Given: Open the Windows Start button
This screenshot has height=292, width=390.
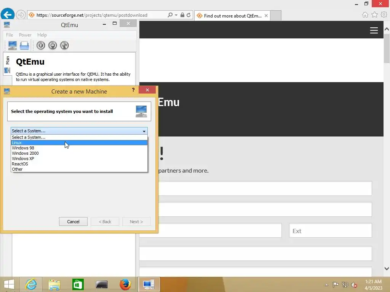Looking at the screenshot, I should 9,284.
